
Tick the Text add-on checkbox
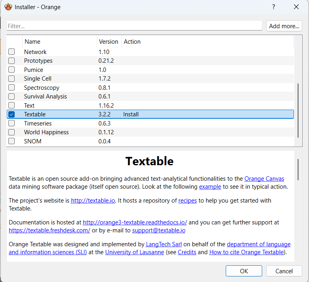[x=12, y=105]
